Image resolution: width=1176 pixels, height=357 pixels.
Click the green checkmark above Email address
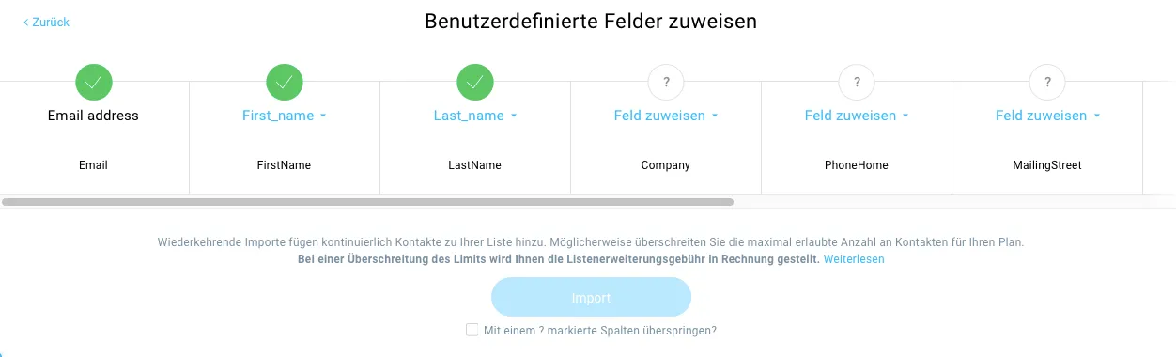point(94,82)
